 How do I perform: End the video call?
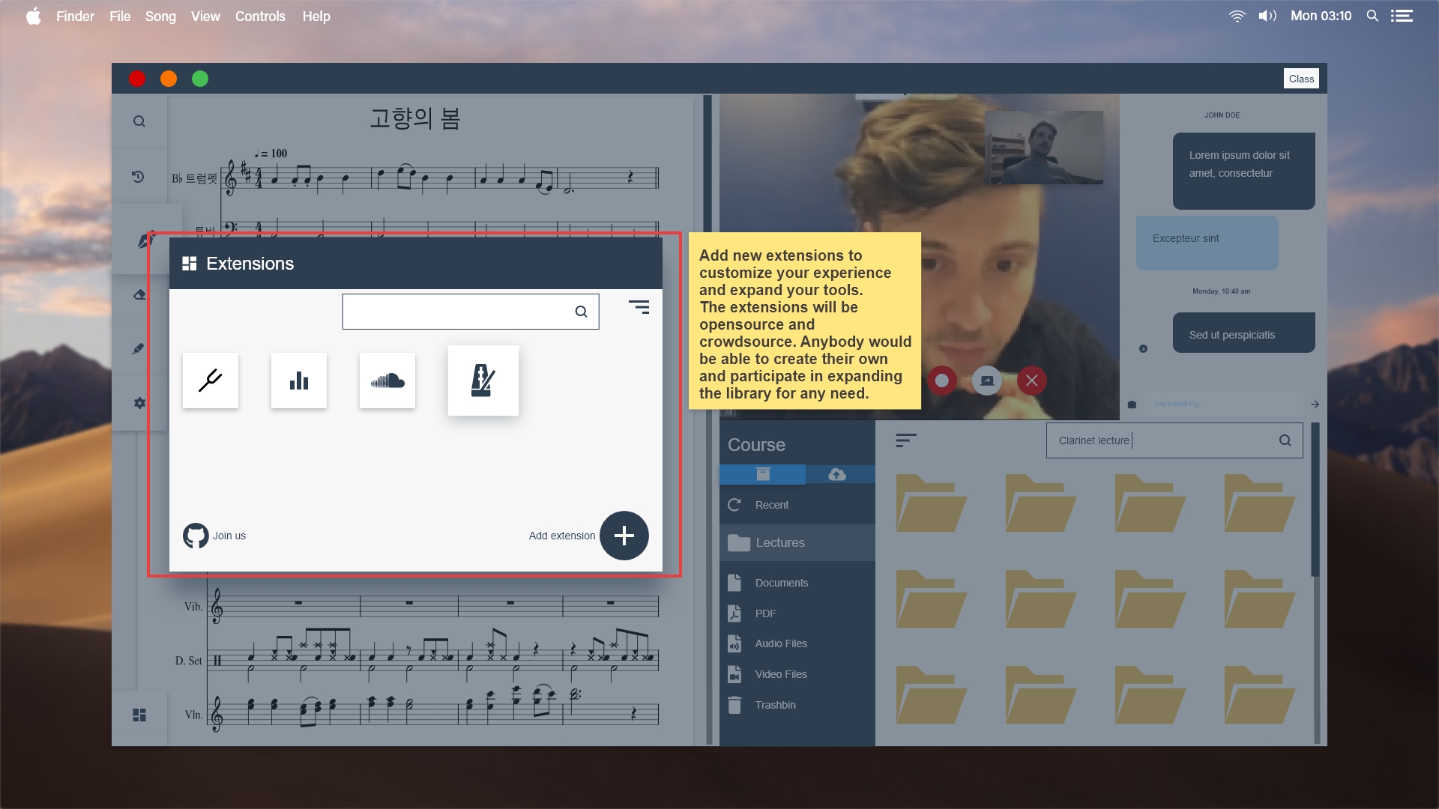[x=1032, y=381]
